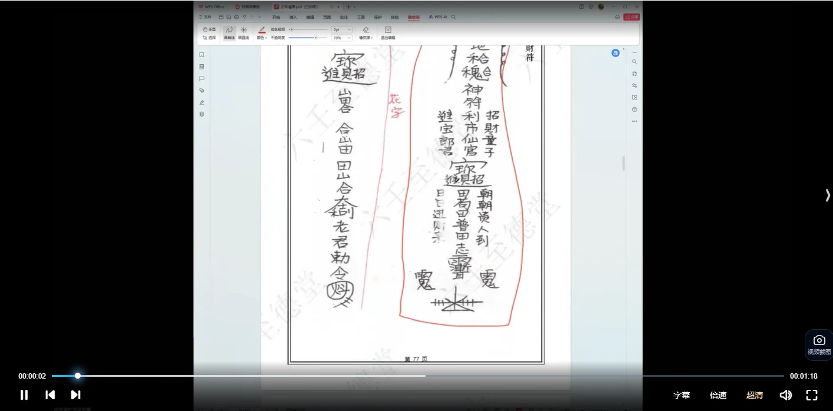Choose the eraser tool in WPS toolbar

pyautogui.click(x=366, y=32)
